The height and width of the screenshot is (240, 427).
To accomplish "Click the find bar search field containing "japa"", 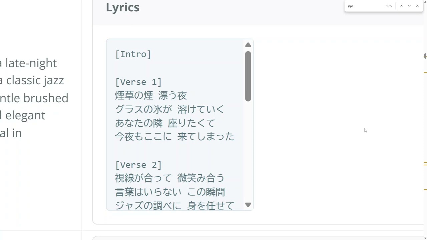I will 364,6.
